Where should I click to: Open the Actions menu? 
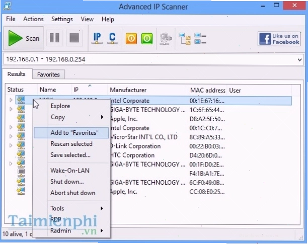coord(33,19)
